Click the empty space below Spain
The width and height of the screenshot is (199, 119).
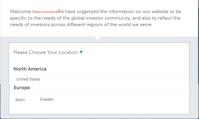[20, 108]
